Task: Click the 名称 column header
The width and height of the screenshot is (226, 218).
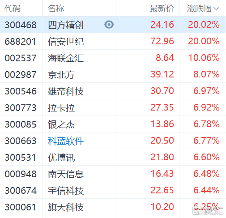Action: point(56,9)
